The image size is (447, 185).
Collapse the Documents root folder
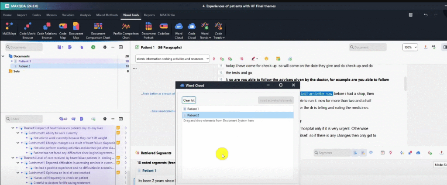click(x=3, y=56)
